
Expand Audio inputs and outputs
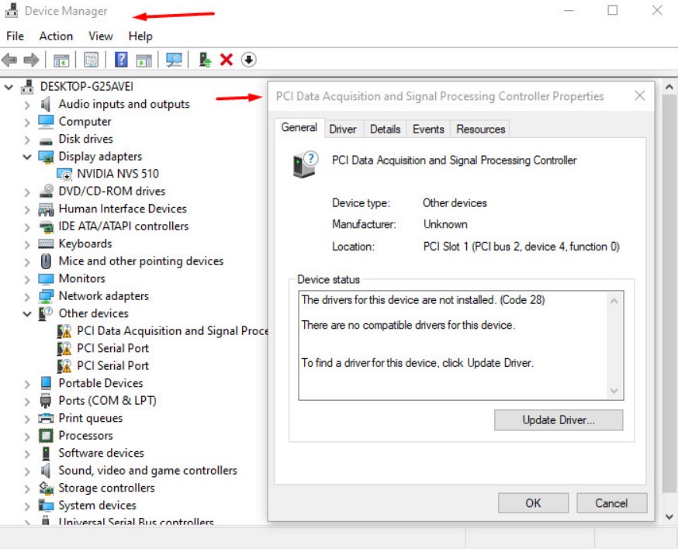tap(27, 105)
